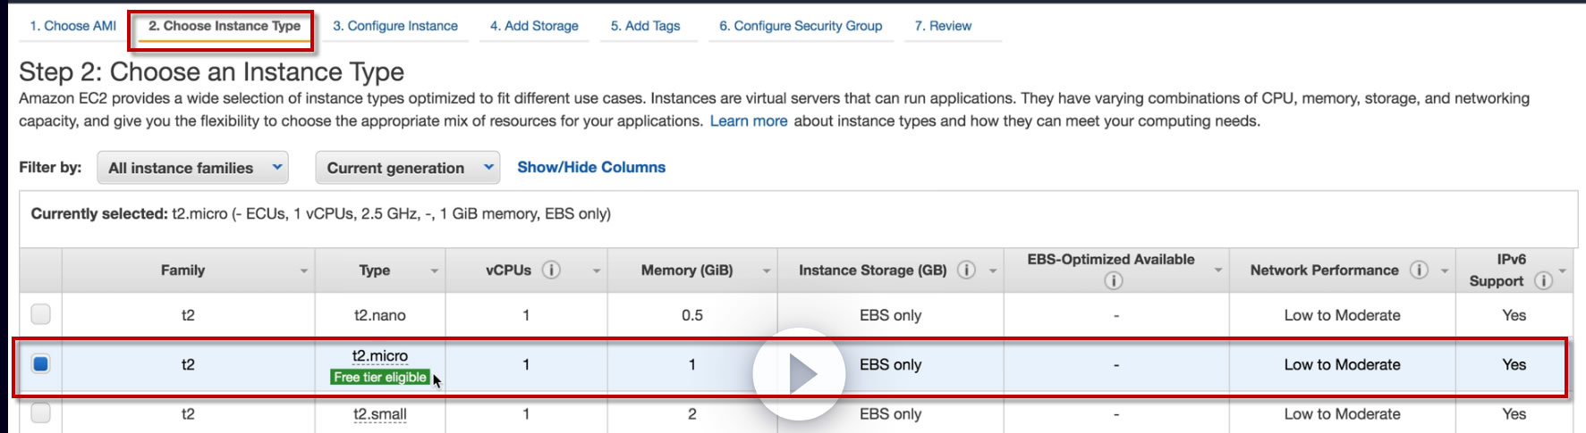Expand the Type column sort arrow
This screenshot has height=433, width=1586.
[435, 271]
